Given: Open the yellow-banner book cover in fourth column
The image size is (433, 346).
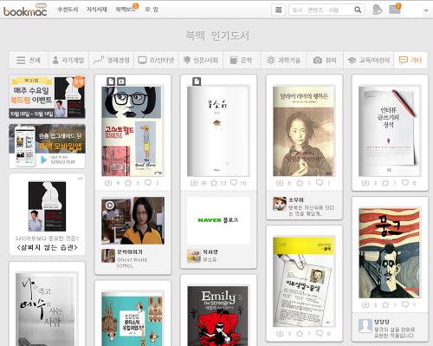Looking at the screenshot, I should click(304, 282).
